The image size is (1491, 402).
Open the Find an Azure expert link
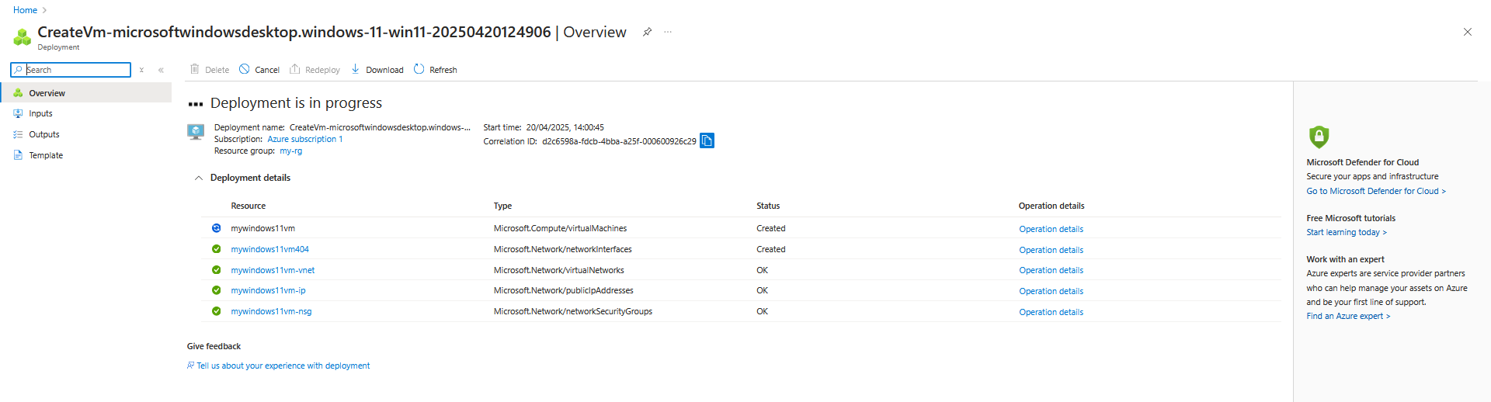1348,316
